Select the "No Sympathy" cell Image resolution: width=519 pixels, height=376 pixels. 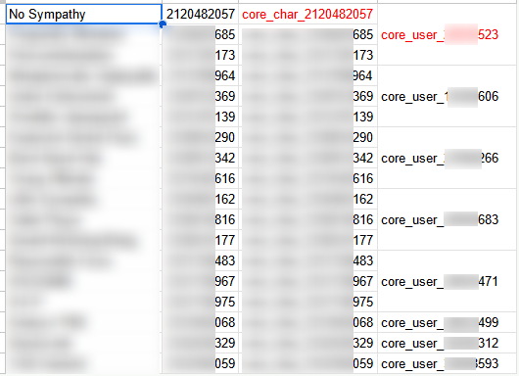click(84, 14)
